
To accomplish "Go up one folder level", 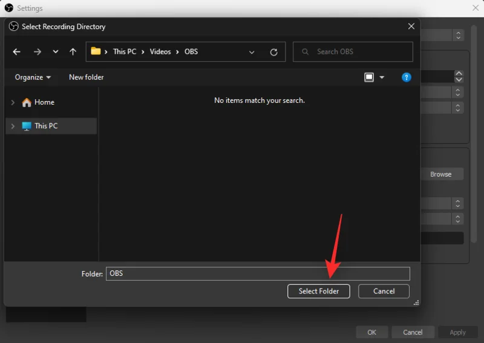I will point(73,52).
